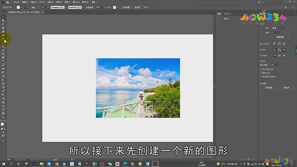Click the opacity 100% input field
The height and width of the screenshot is (167, 297).
pyautogui.click(x=99, y=7)
